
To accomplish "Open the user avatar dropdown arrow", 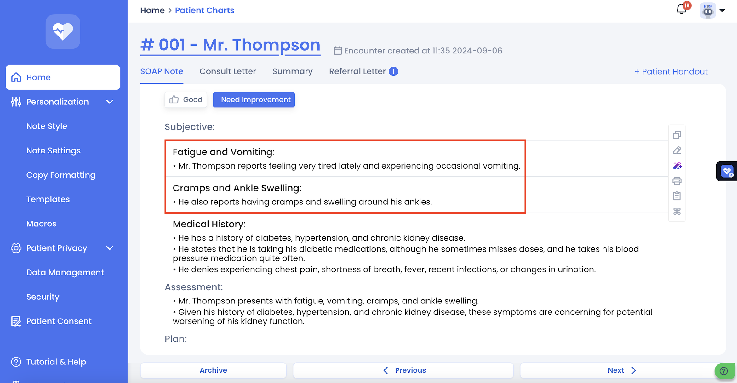I will [722, 10].
